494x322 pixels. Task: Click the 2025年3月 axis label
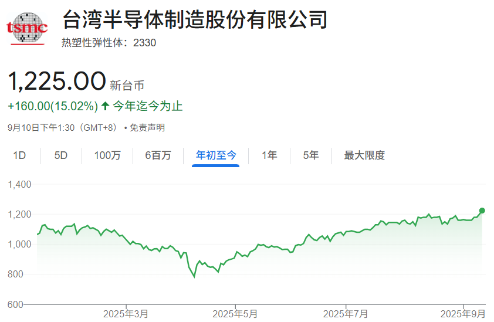[x=126, y=314]
